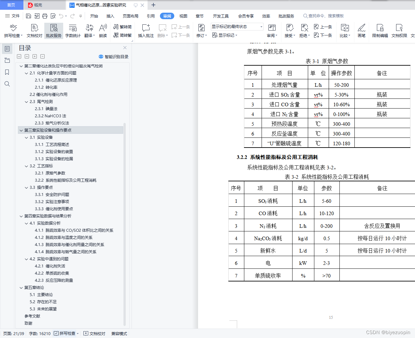This screenshot has width=415, height=338.
Task: Click 智能识别目录
Action: click(113, 57)
